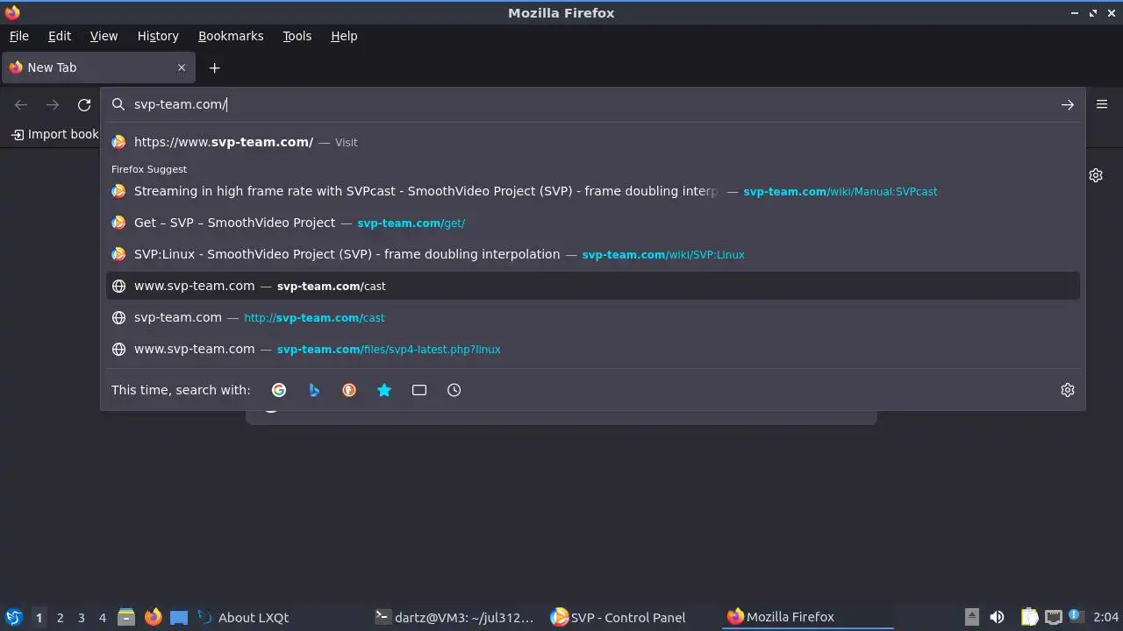Open SVP:Linux wiki suggestion
Image resolution: width=1123 pixels, height=631 pixels.
[x=593, y=254]
